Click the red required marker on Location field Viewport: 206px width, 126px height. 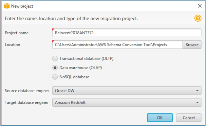tap(53, 41)
